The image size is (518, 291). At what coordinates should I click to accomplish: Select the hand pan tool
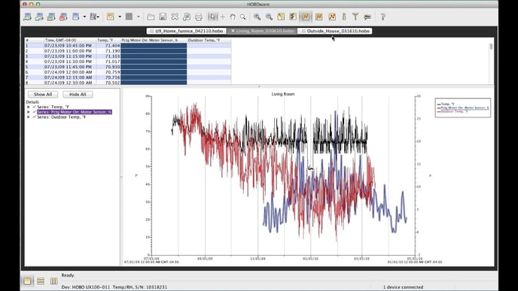[x=233, y=17]
